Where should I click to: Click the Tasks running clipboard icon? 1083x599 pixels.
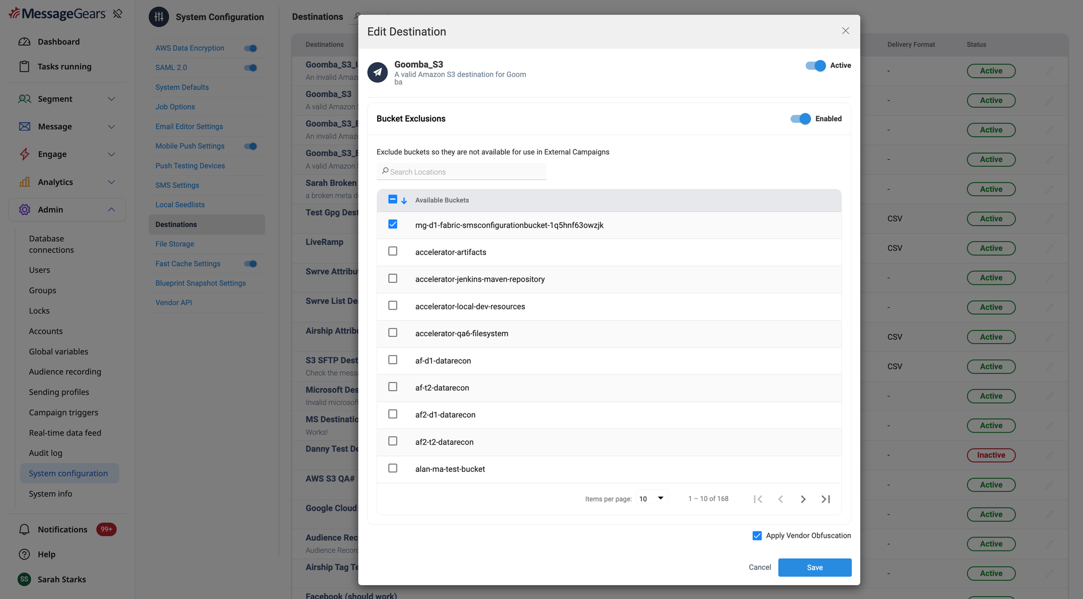[x=24, y=67]
